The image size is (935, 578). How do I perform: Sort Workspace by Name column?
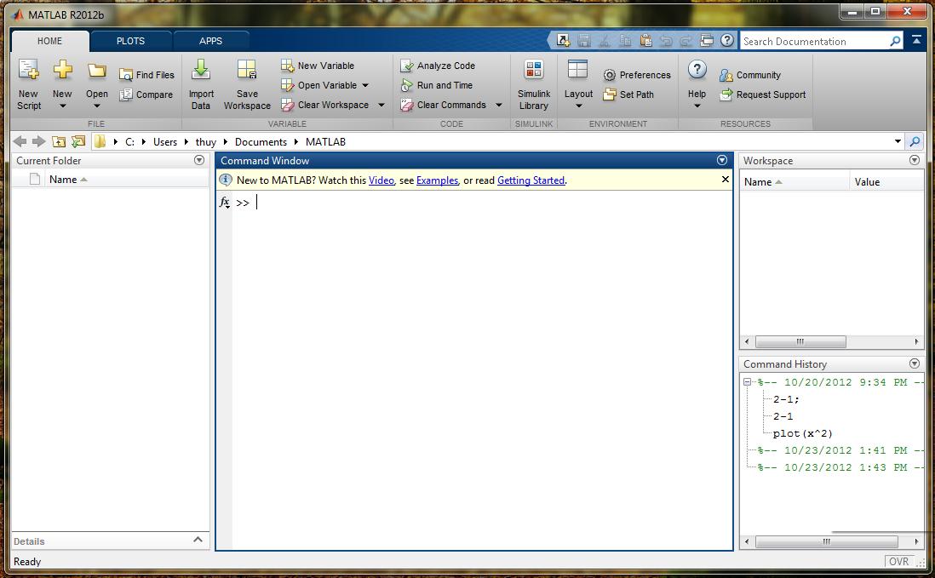794,182
